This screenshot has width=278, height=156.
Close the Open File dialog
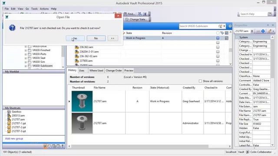tap(118, 16)
